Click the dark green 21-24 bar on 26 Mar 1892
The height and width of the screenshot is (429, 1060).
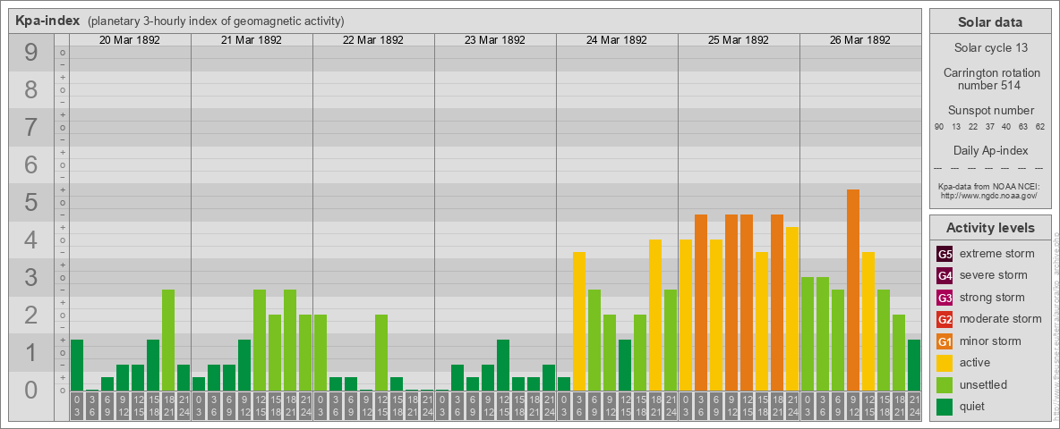tap(913, 365)
